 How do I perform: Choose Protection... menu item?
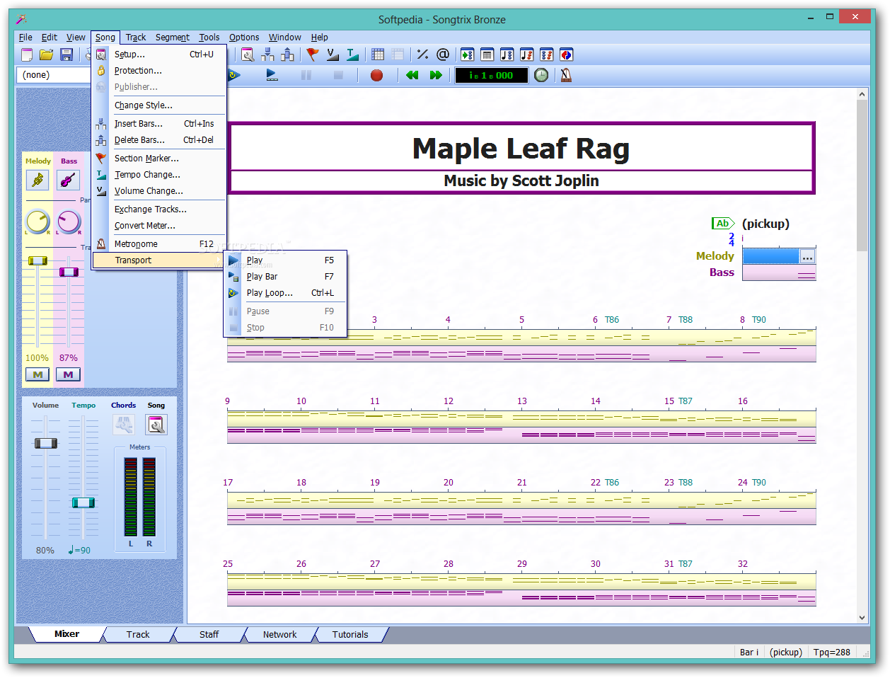click(x=159, y=71)
